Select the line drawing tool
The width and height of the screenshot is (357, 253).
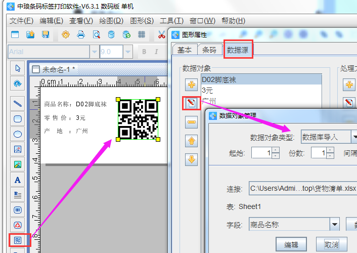[18, 104]
